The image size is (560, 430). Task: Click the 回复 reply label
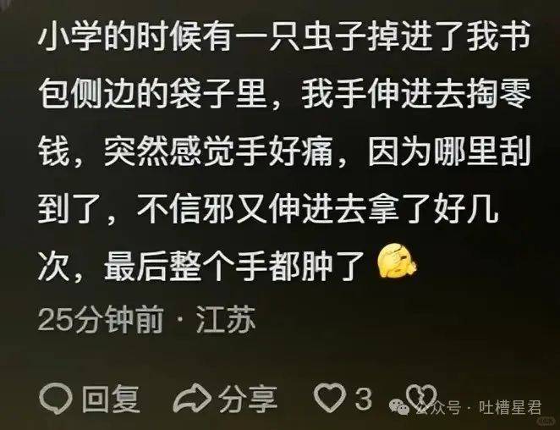click(x=111, y=399)
